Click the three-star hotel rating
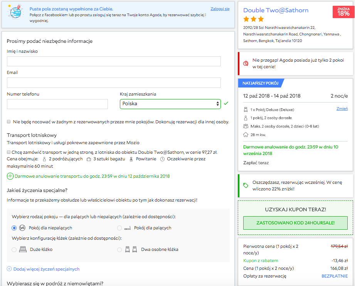Image resolution: width=355 pixels, height=286 pixels. point(254,19)
